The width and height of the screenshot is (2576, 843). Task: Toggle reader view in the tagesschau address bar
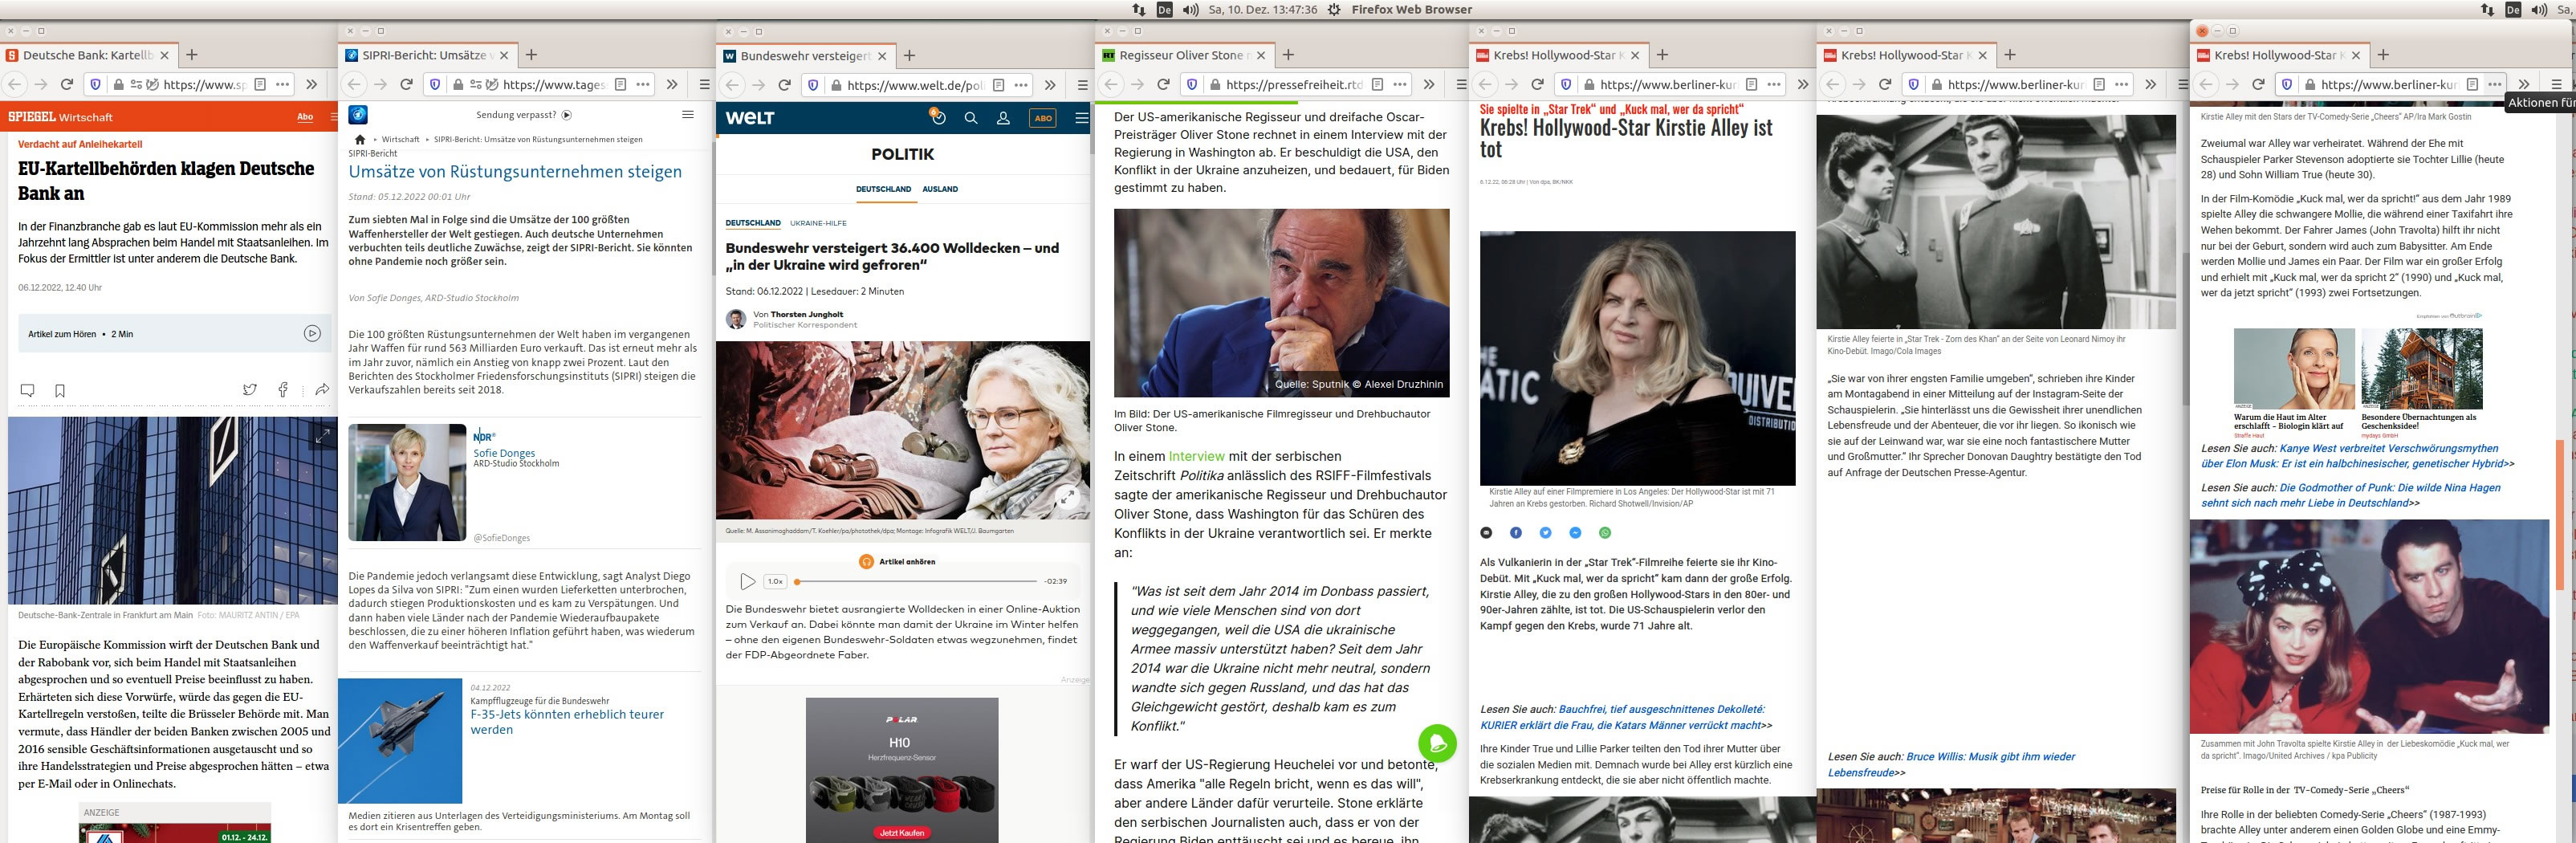(620, 85)
